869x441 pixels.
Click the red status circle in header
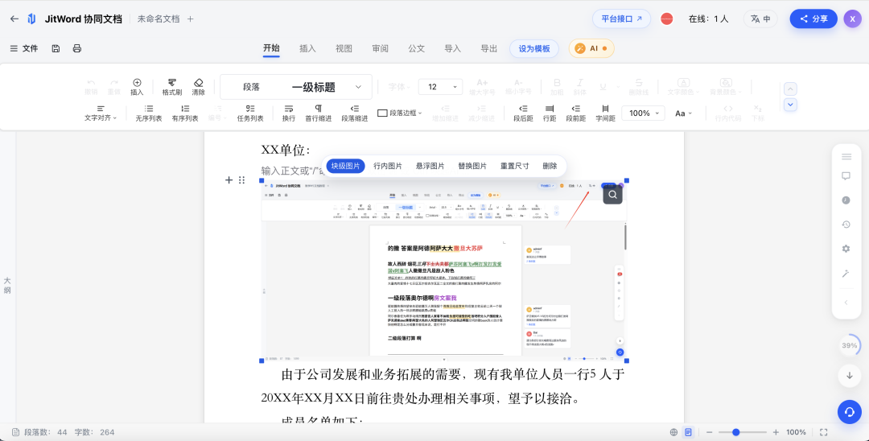[x=667, y=19]
